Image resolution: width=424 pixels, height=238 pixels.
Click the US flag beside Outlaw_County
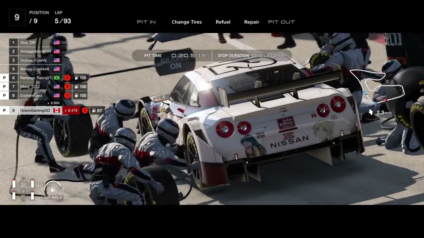point(57,60)
